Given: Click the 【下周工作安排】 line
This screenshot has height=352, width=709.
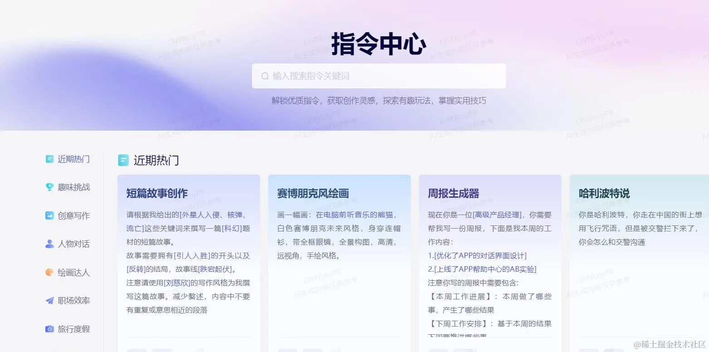Looking at the screenshot, I should (x=490, y=323).
